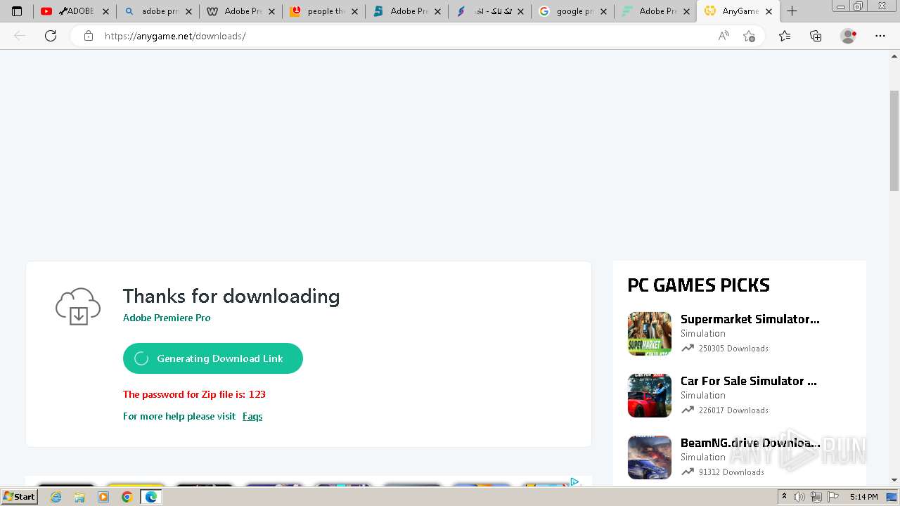The image size is (900, 506).
Task: Open BeamNG.drive Download link
Action: [x=750, y=443]
